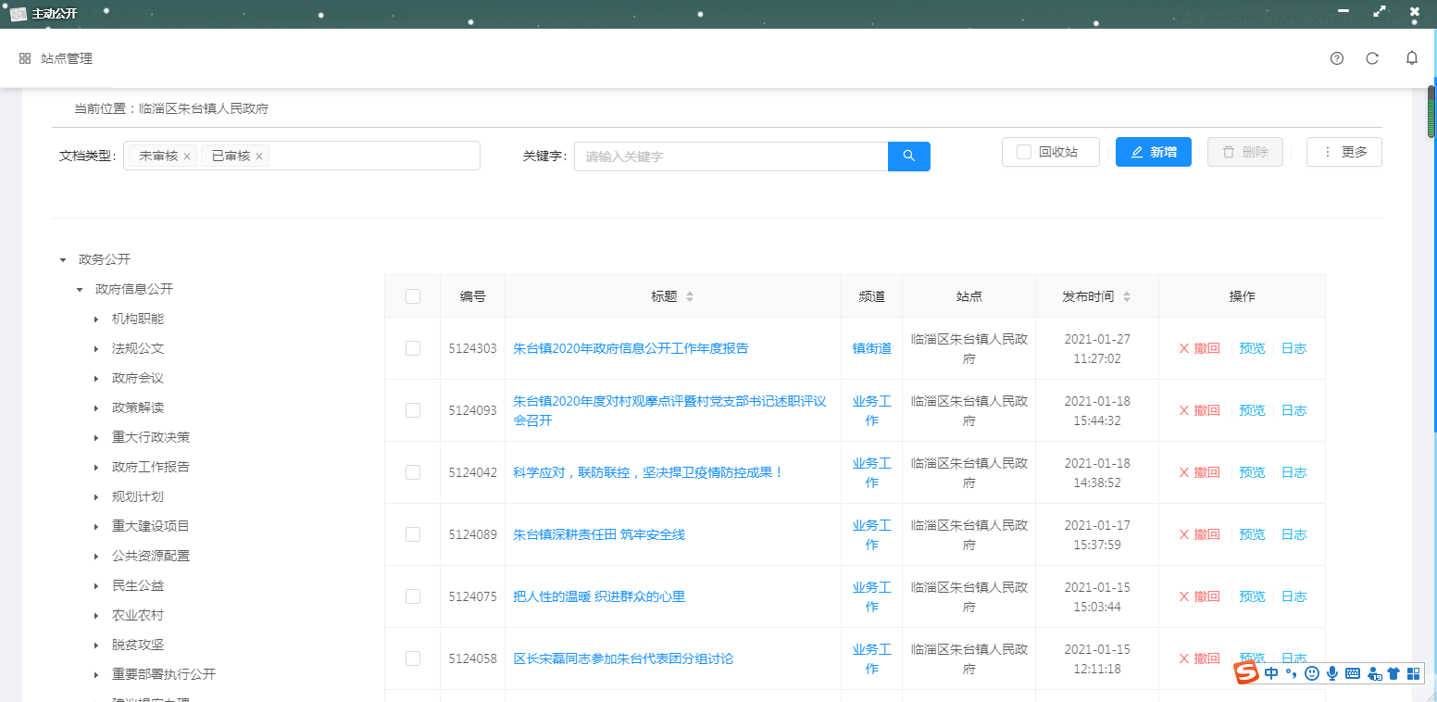Screen dimensions: 1437x702
Task: Activate Sogou voice input microphone icon
Action: pos(1332,673)
